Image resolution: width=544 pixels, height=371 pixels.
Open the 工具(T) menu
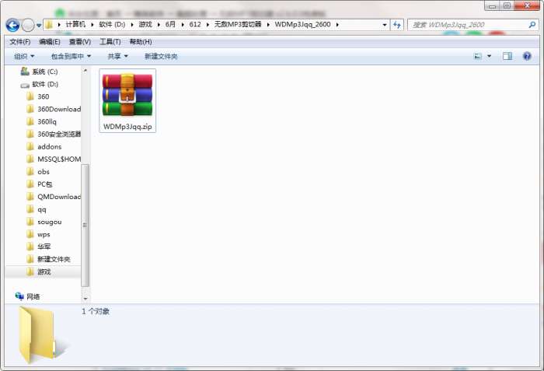click(x=110, y=42)
